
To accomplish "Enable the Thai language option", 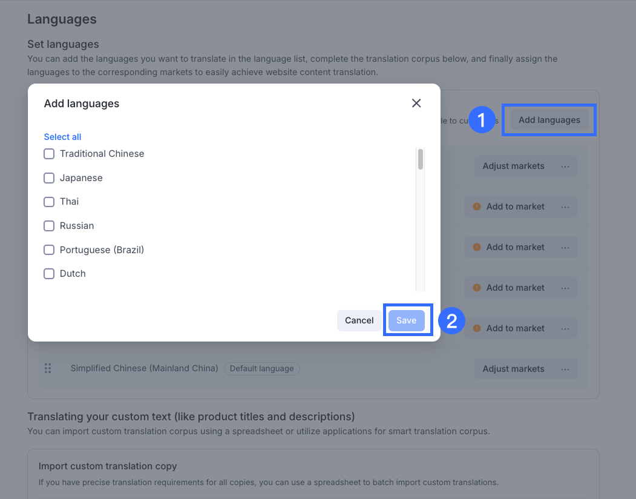I will coord(49,202).
